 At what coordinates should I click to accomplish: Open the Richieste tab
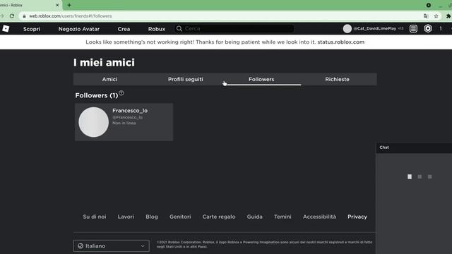338,79
